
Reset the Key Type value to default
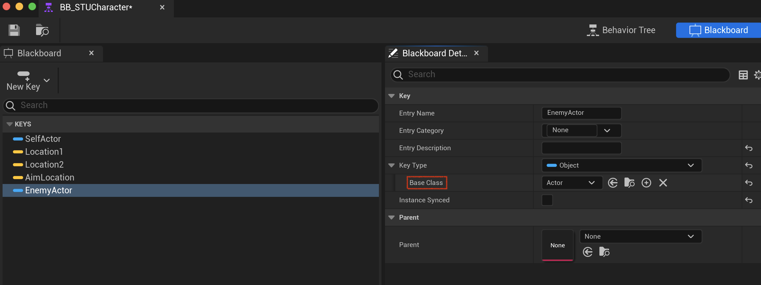pyautogui.click(x=749, y=165)
